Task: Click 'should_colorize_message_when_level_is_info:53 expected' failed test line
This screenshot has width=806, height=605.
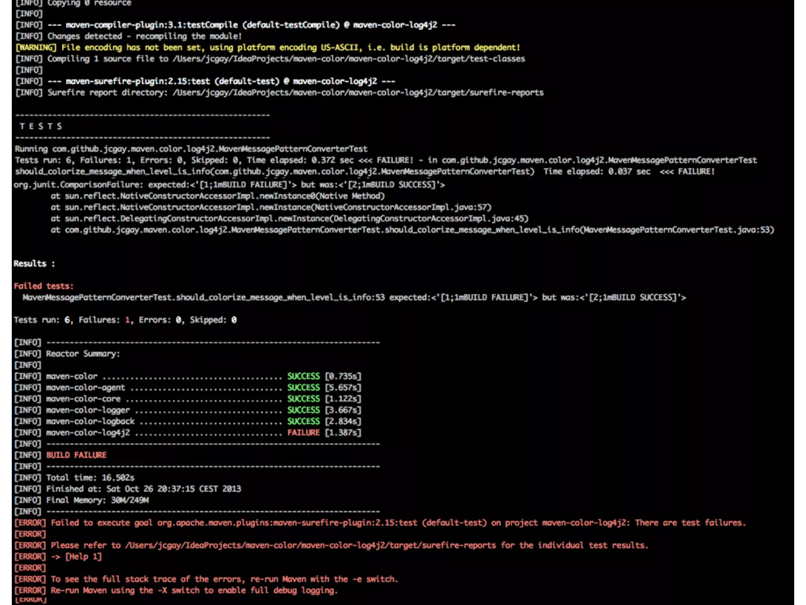Action: (354, 297)
